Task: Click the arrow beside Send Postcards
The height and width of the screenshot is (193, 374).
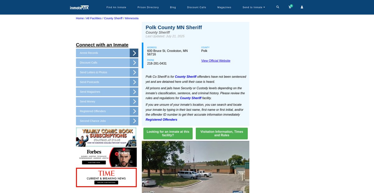Action: (134, 82)
